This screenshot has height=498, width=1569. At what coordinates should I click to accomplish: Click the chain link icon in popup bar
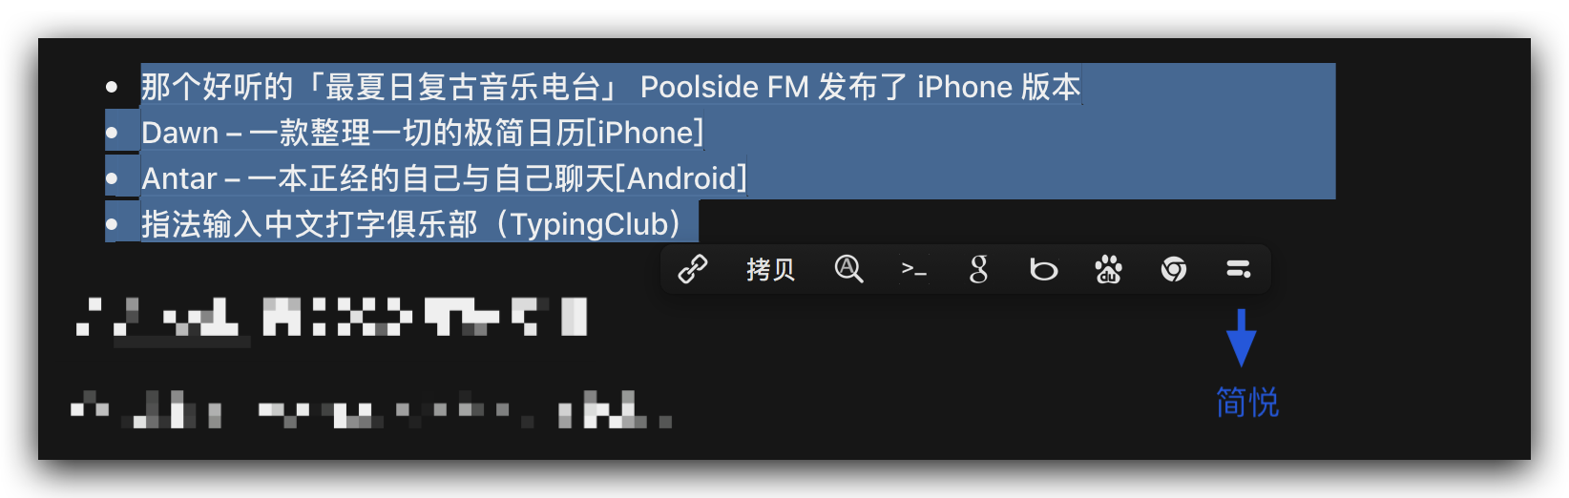point(693,270)
